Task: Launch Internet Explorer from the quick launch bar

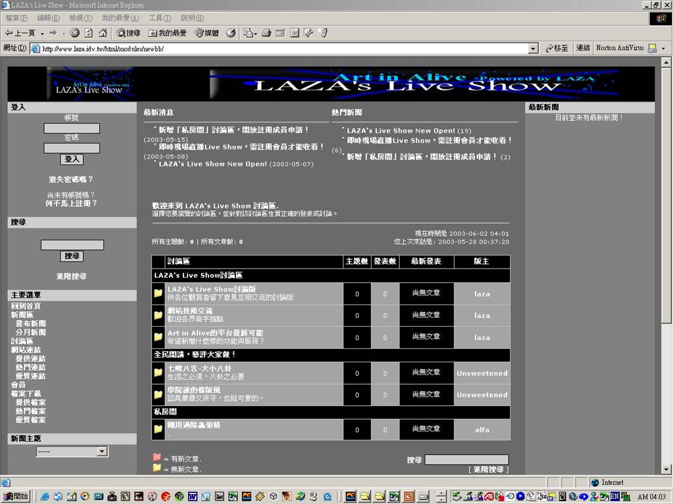Action: click(44, 496)
